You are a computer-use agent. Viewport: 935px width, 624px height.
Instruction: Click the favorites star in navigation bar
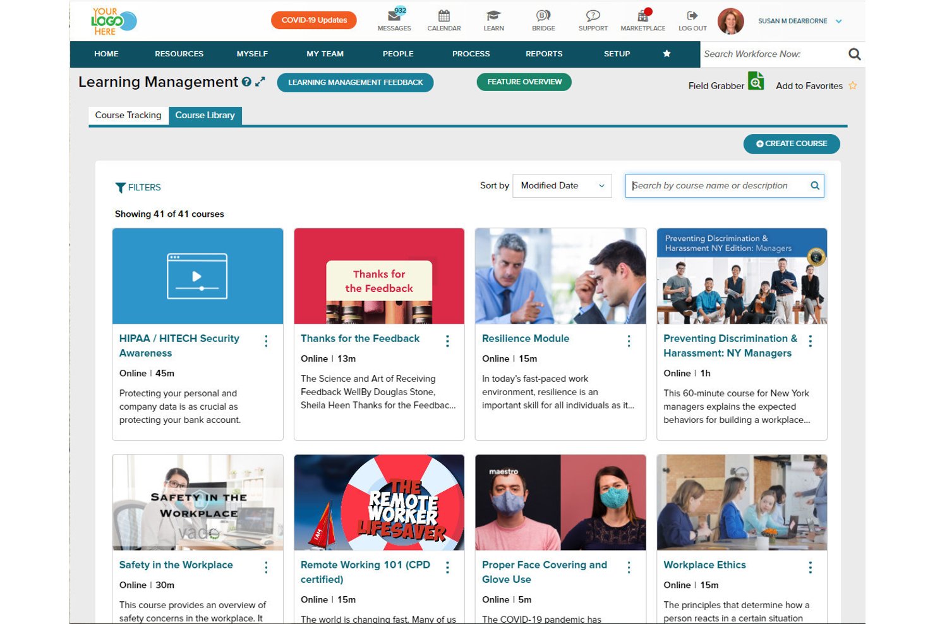667,54
